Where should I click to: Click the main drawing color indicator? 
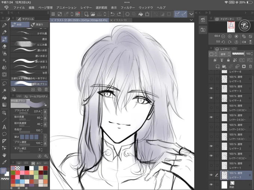coord(3,171)
